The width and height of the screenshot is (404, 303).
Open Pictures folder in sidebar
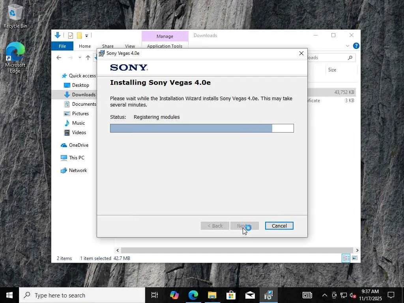click(x=77, y=114)
